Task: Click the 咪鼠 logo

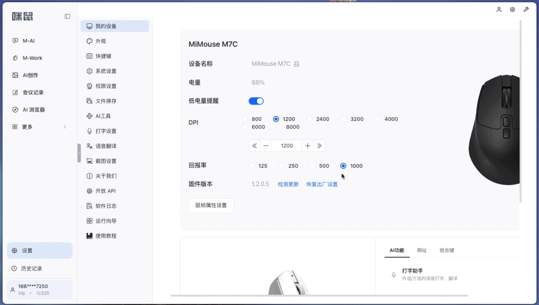Action: pos(23,16)
